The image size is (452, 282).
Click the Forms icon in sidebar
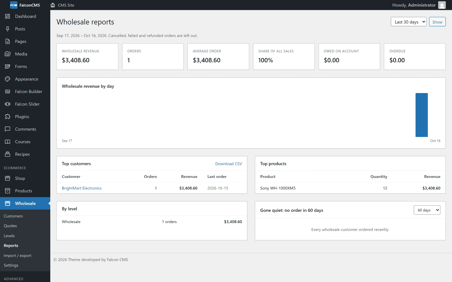click(x=8, y=67)
